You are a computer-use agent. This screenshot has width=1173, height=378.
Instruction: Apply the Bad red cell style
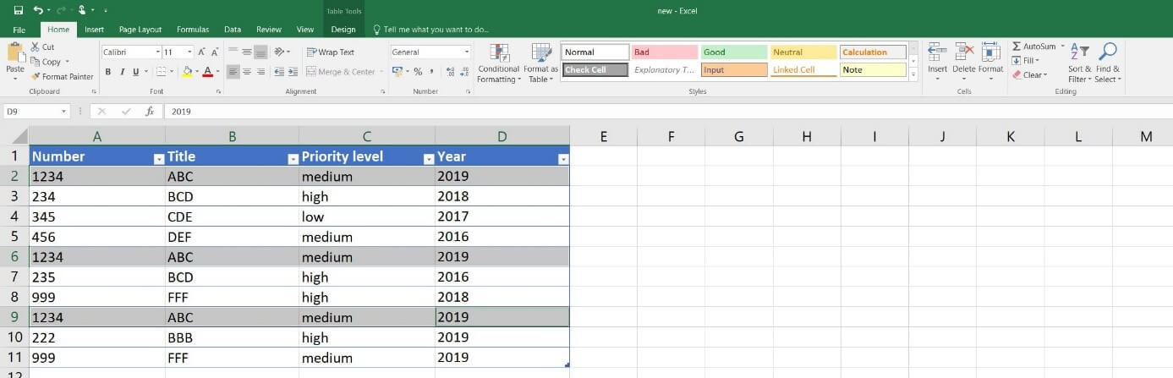(664, 52)
